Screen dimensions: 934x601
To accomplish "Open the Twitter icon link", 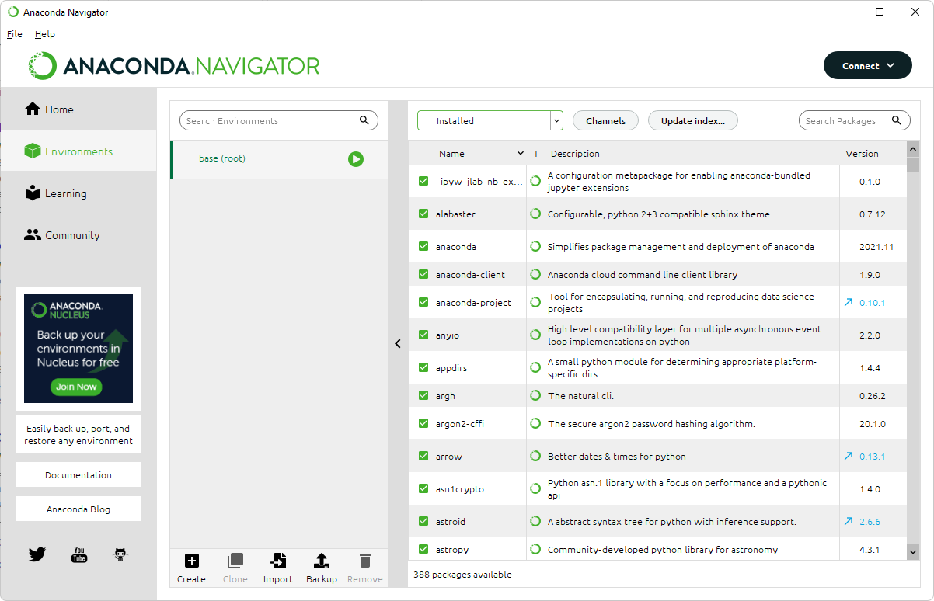I will 37,554.
